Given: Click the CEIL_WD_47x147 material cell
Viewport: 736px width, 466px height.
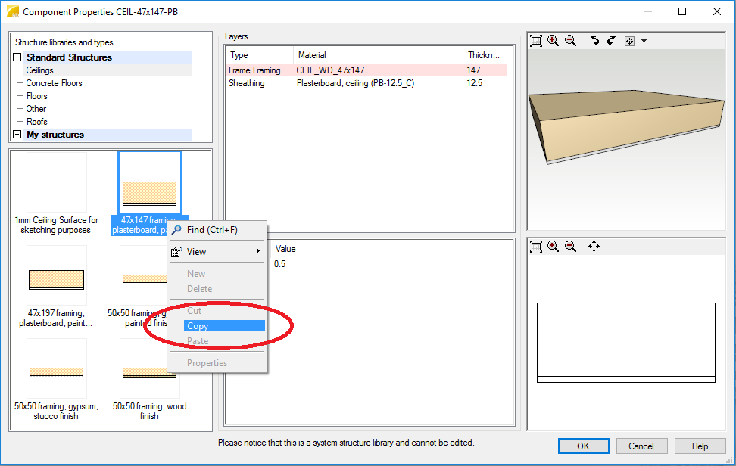Looking at the screenshot, I should (330, 70).
